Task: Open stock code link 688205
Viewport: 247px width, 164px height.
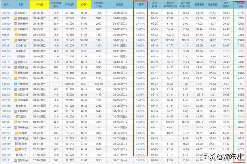Action: pyautogui.click(x=6, y=149)
